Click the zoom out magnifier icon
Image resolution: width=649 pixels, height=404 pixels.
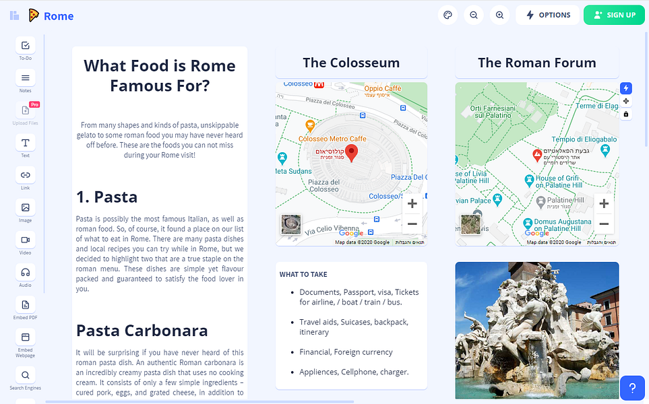[x=474, y=15]
